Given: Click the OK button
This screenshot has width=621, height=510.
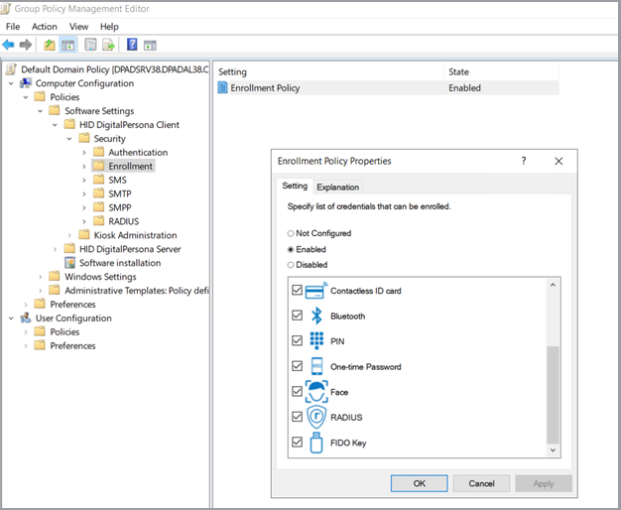Looking at the screenshot, I should (x=419, y=483).
